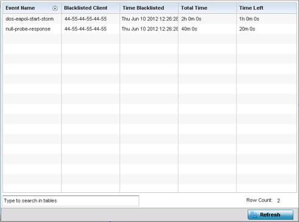This screenshot has height=222, width=299.
Task: Select the 1h 0m 0s time left cell
Action: (x=249, y=19)
